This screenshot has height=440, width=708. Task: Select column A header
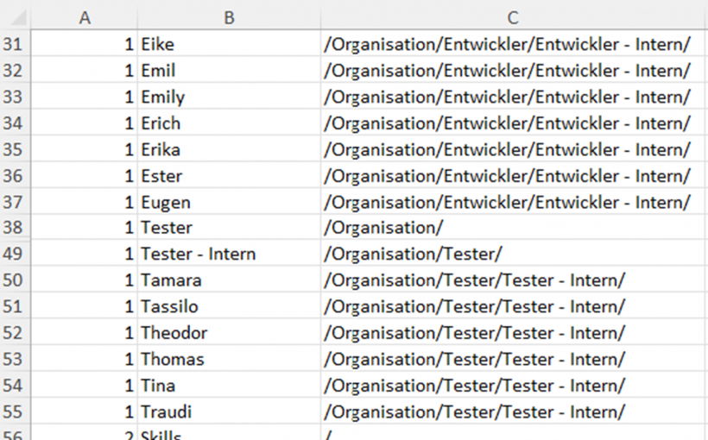point(85,17)
